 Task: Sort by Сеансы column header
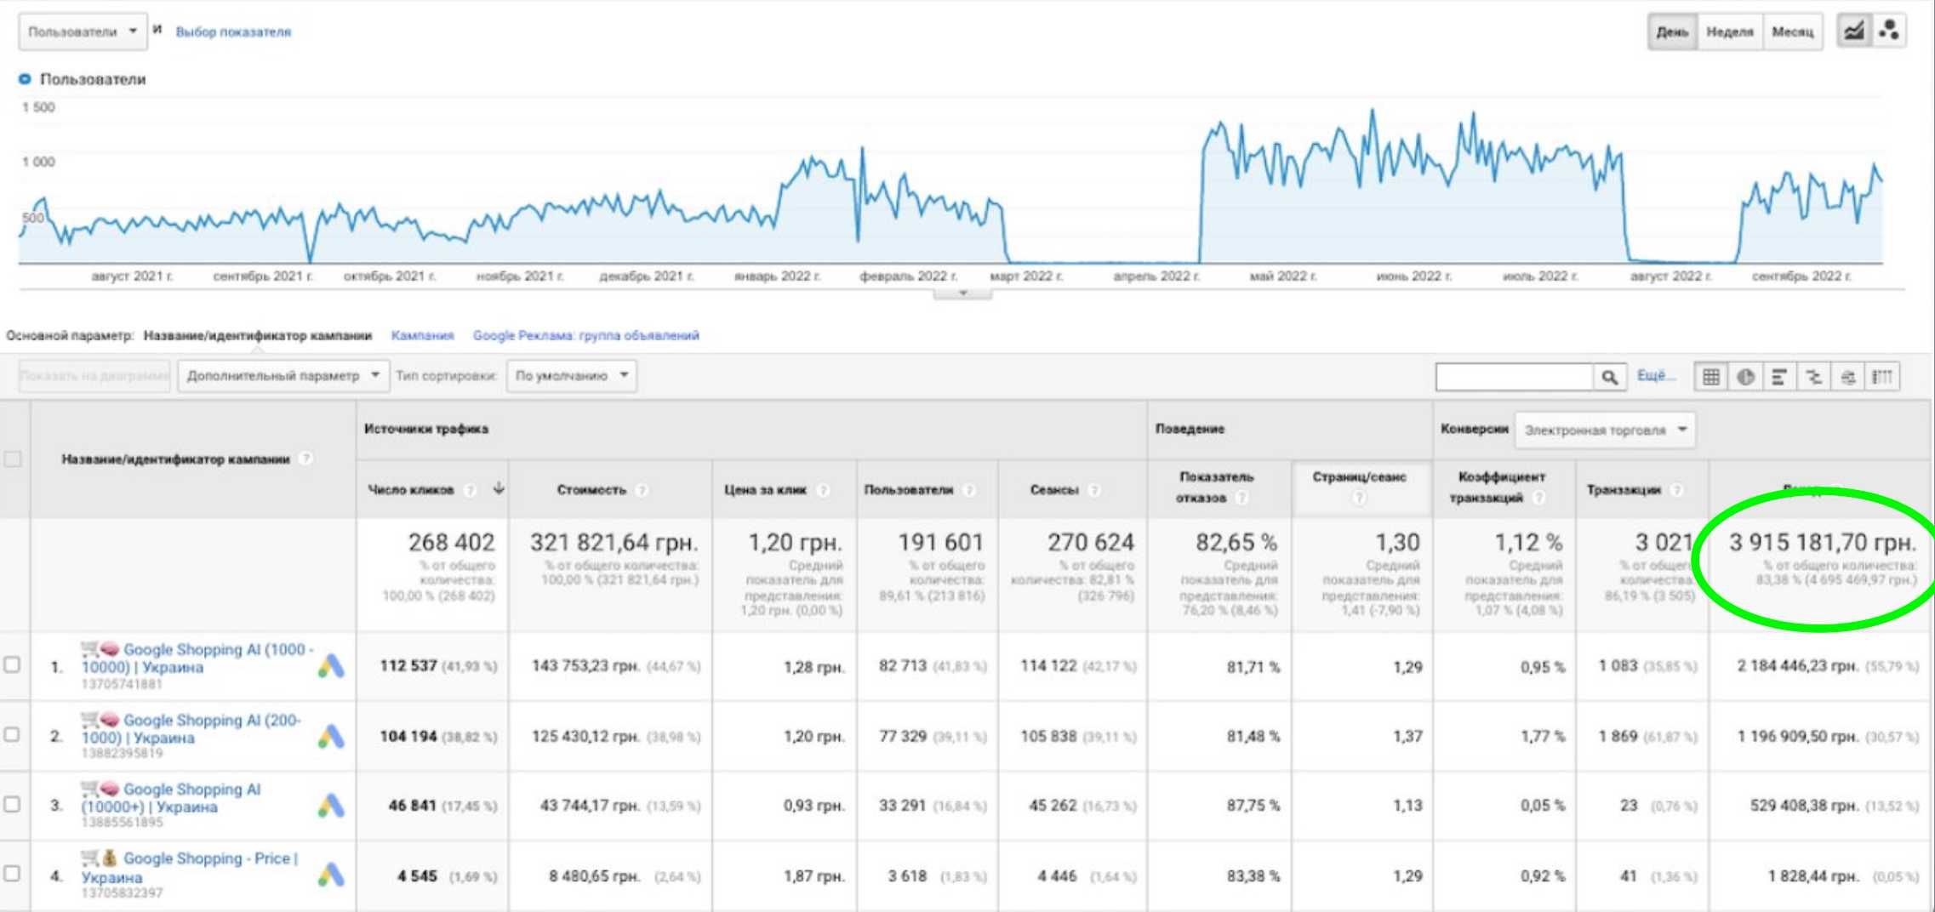click(x=1054, y=490)
